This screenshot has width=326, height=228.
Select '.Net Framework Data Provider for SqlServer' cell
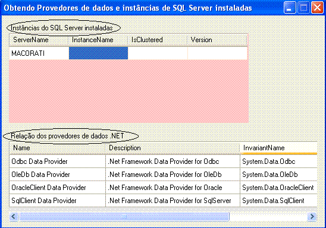click(x=173, y=201)
